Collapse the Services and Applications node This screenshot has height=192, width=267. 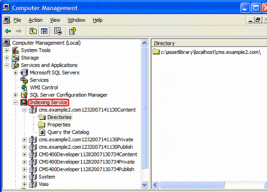(x=7, y=65)
